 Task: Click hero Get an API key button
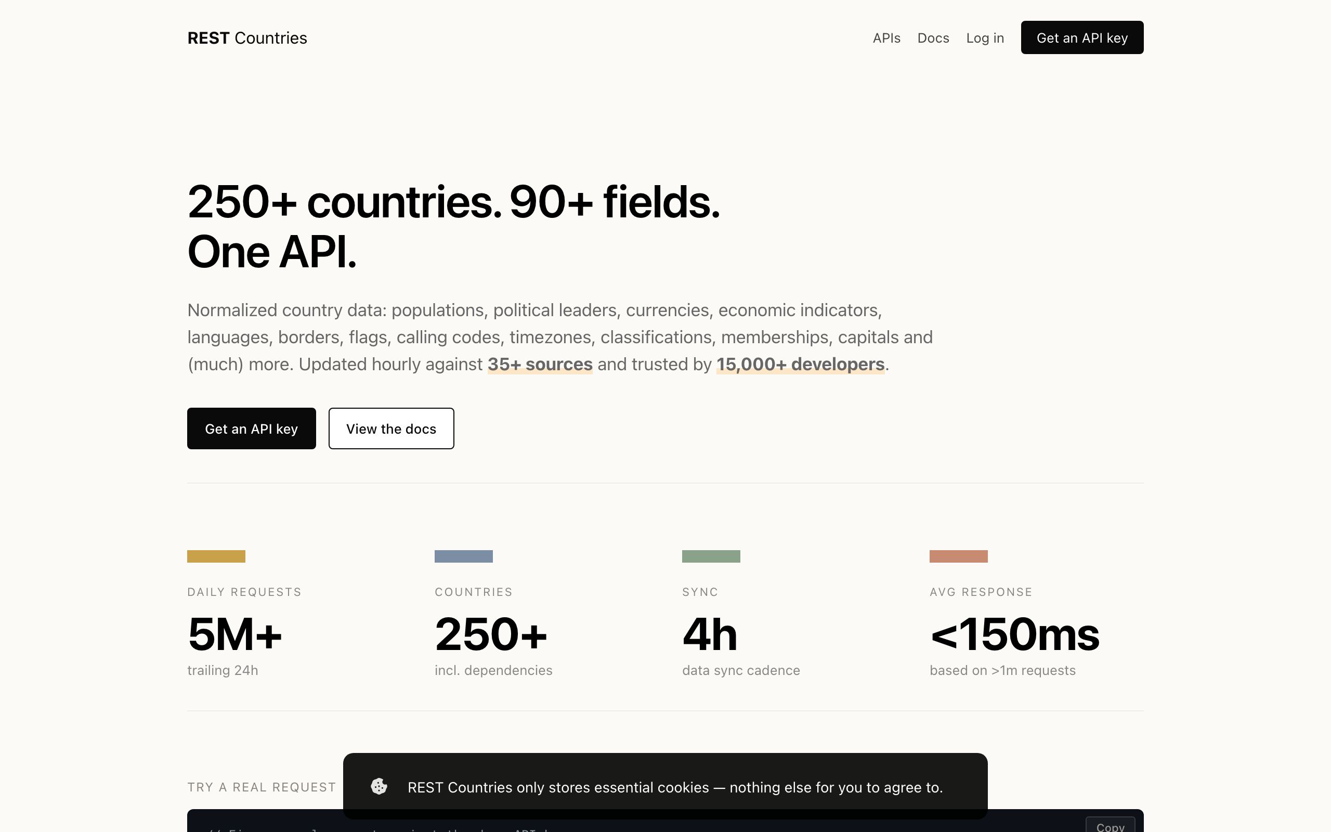point(251,428)
